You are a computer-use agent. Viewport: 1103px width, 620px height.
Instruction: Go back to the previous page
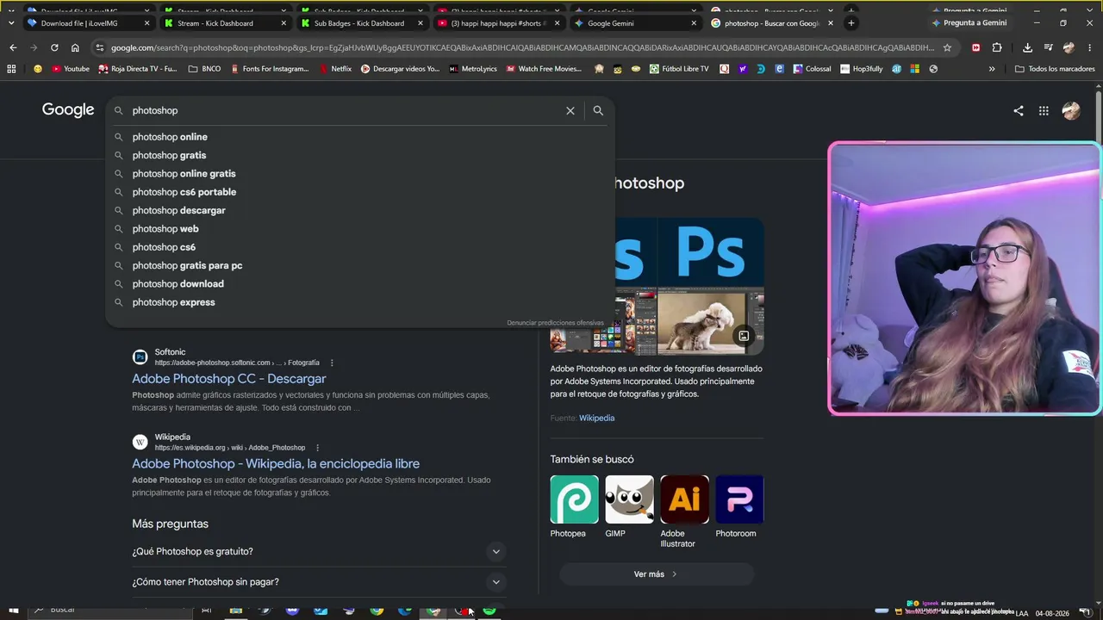pos(13,47)
